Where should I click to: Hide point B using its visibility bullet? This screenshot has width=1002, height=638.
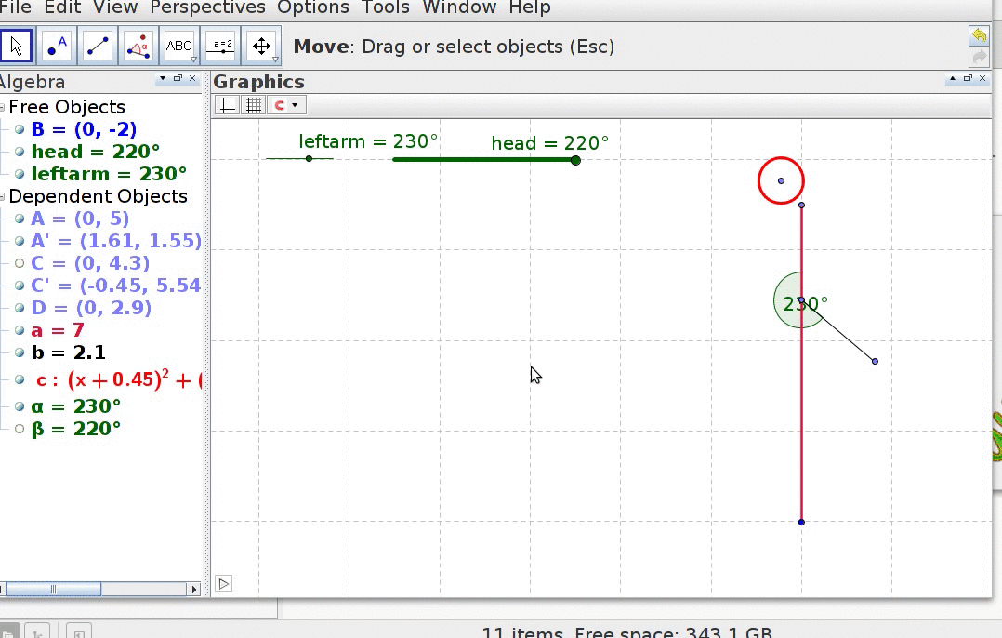pyautogui.click(x=20, y=129)
